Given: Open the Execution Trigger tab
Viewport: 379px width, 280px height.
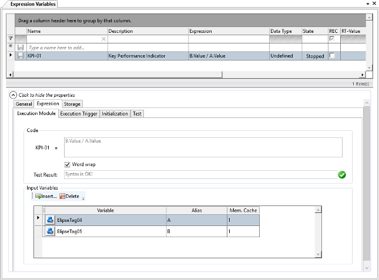Looking at the screenshot, I should coord(79,114).
